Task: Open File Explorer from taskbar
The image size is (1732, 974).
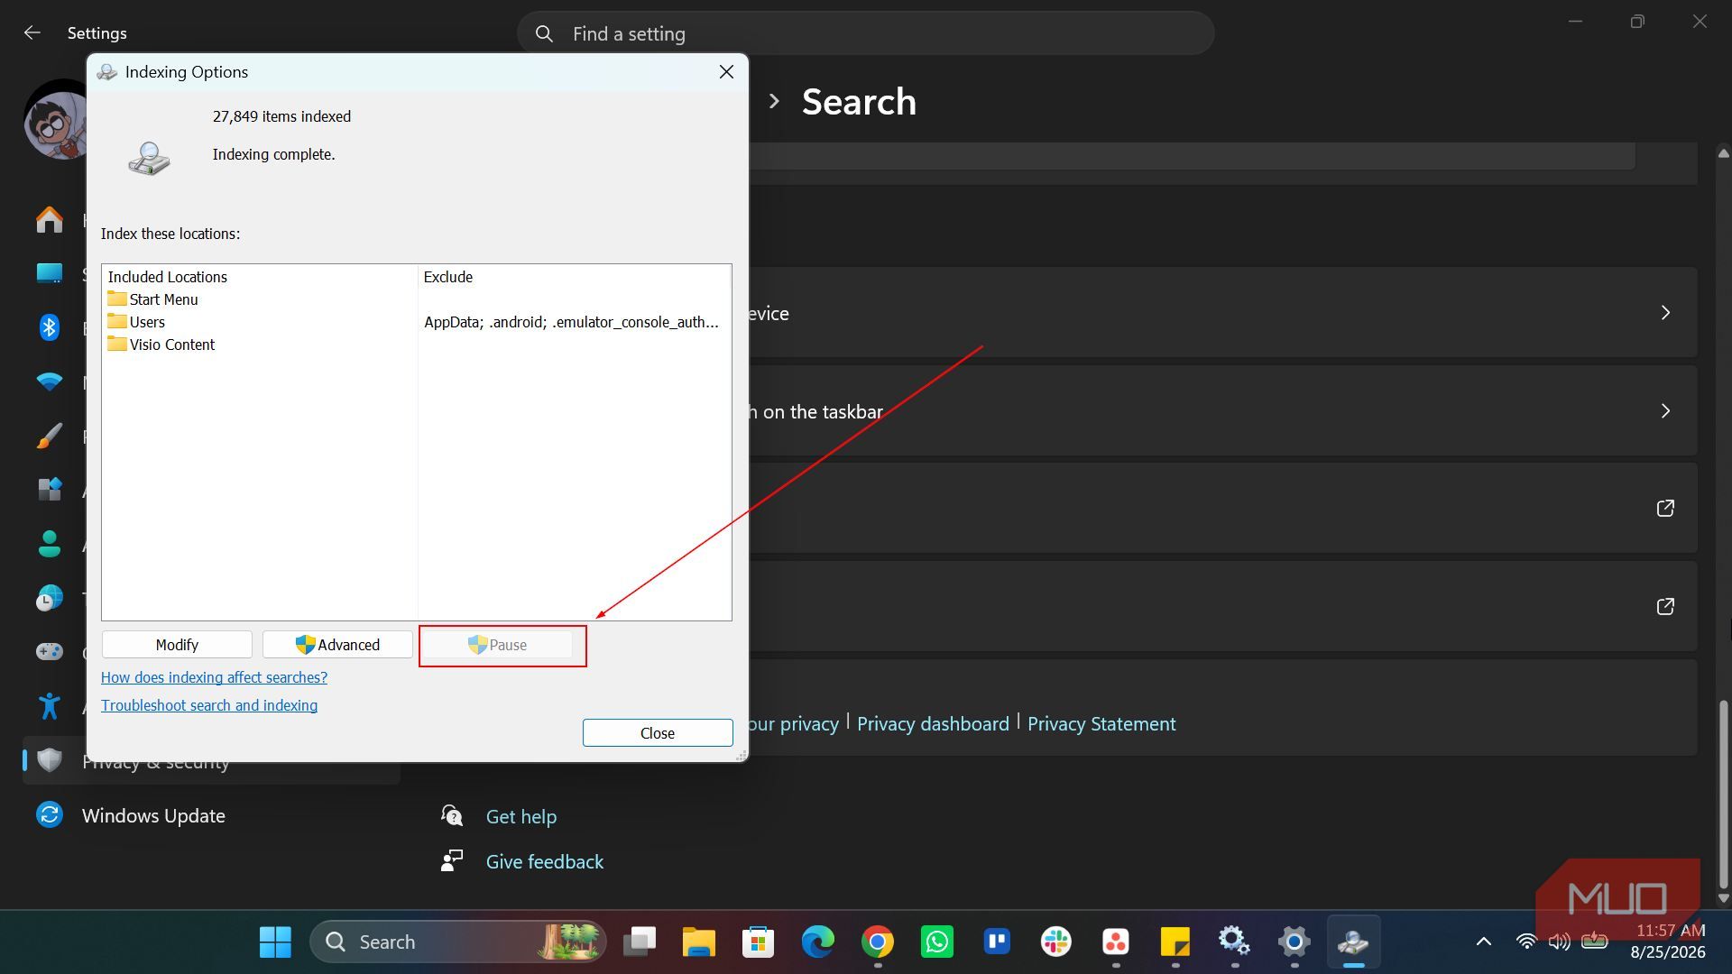Action: pyautogui.click(x=699, y=942)
